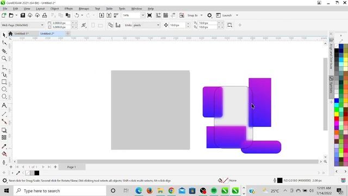Click the yellow swatch in color palette
Viewport: 348px width, 196px height.
[x=337, y=114]
